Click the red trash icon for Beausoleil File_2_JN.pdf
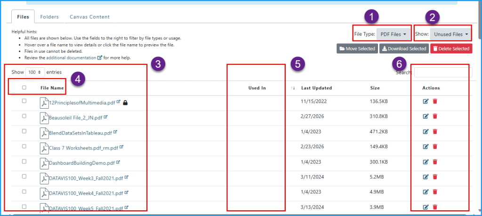This screenshot has width=482, height=216. tap(435, 116)
